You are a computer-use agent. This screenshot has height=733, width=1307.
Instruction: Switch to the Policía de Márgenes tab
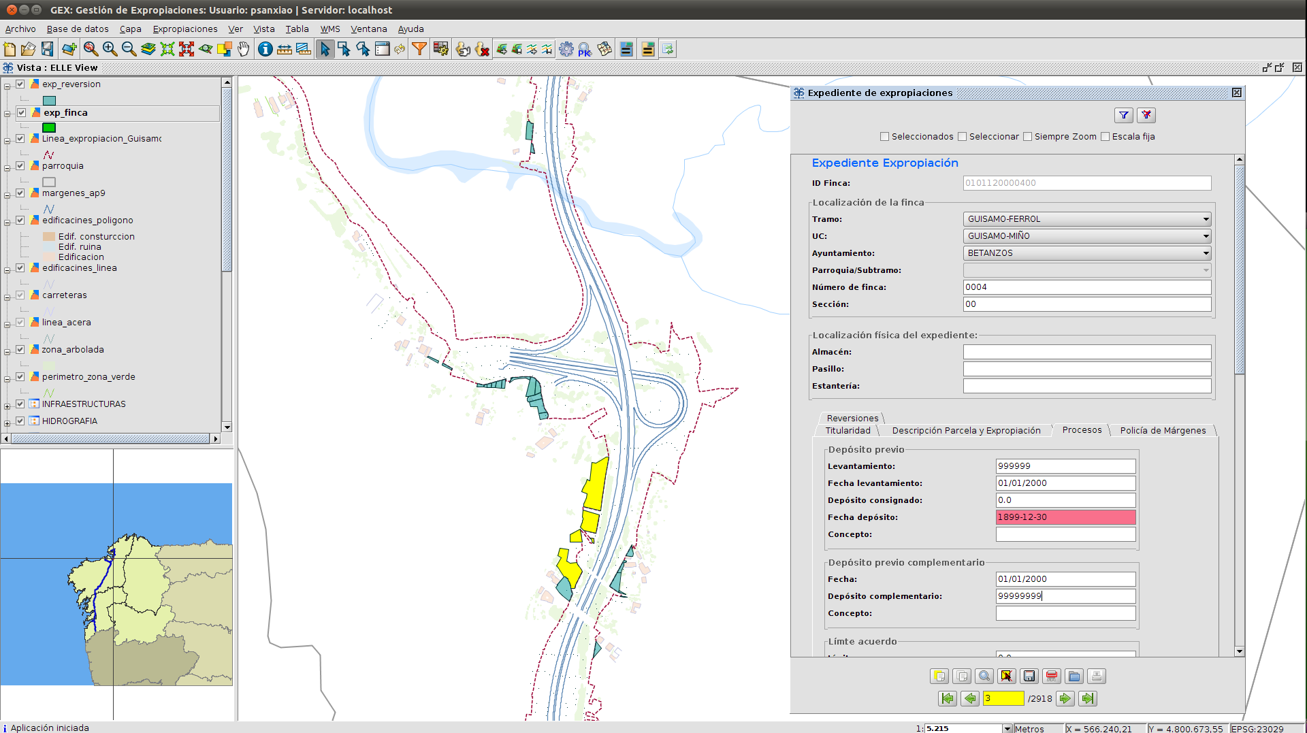coord(1163,431)
